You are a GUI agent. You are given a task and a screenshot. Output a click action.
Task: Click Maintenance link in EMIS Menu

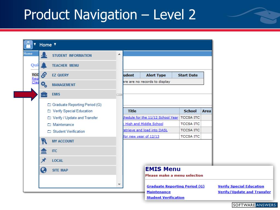coord(159,192)
